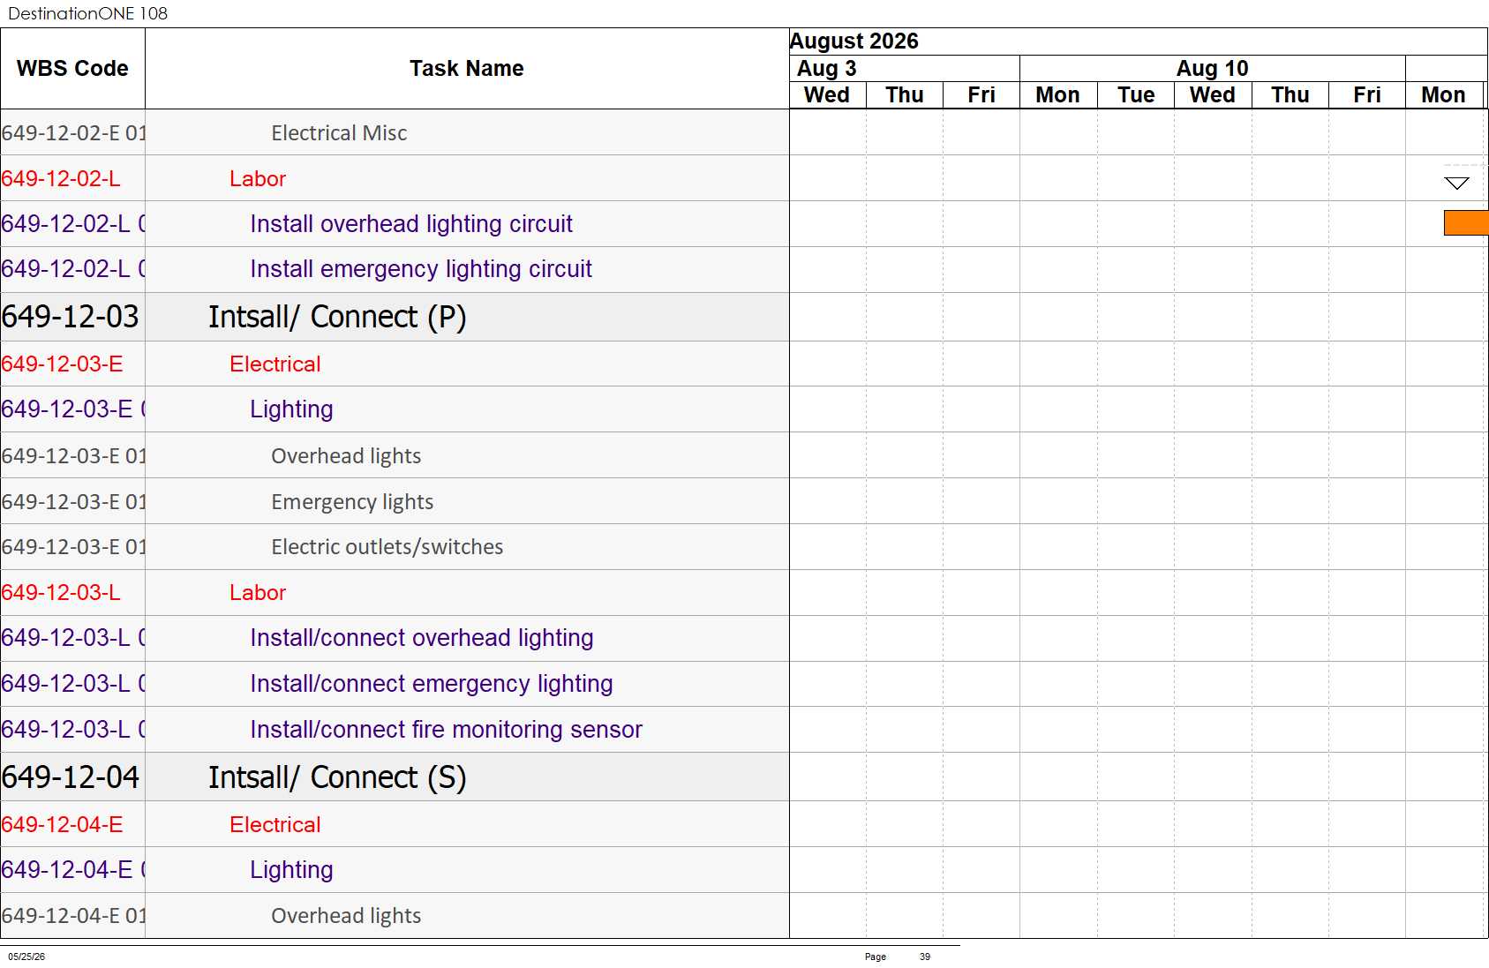Click the Aug 10 week header
The image size is (1489, 968).
click(x=1212, y=69)
